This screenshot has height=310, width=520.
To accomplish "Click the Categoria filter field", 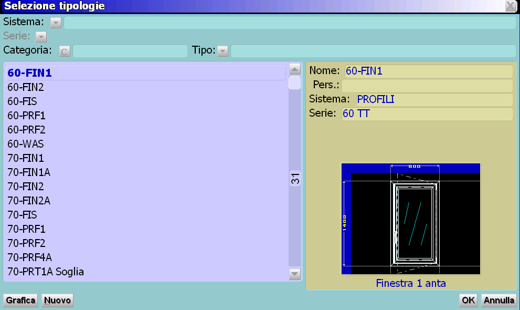I will [130, 51].
